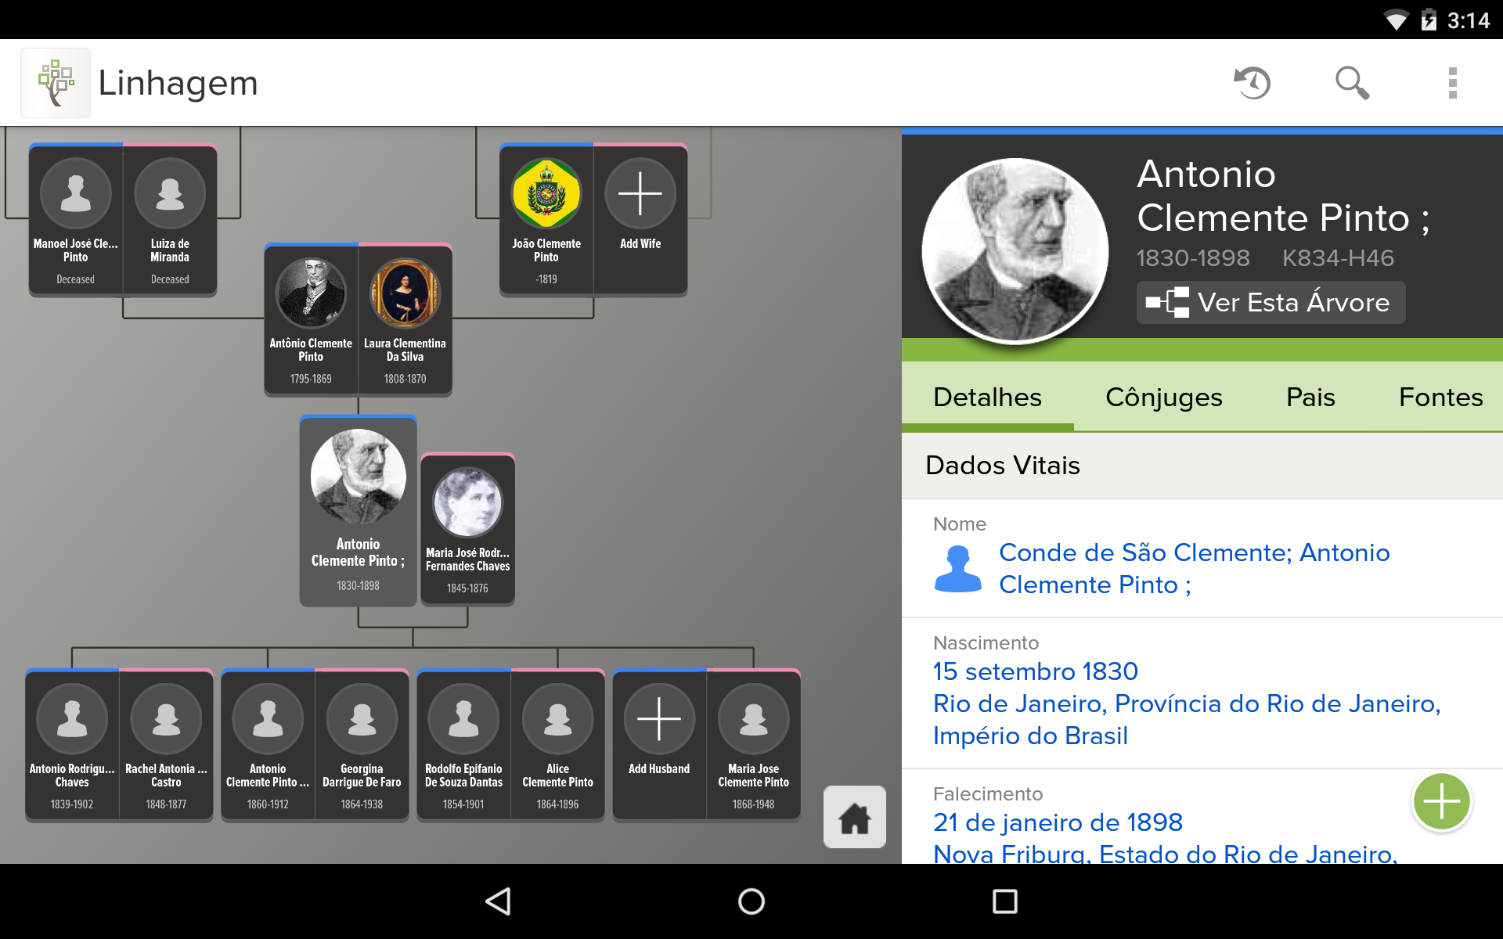Tap the blue person icon beside Nome
The image size is (1503, 939).
(x=957, y=567)
